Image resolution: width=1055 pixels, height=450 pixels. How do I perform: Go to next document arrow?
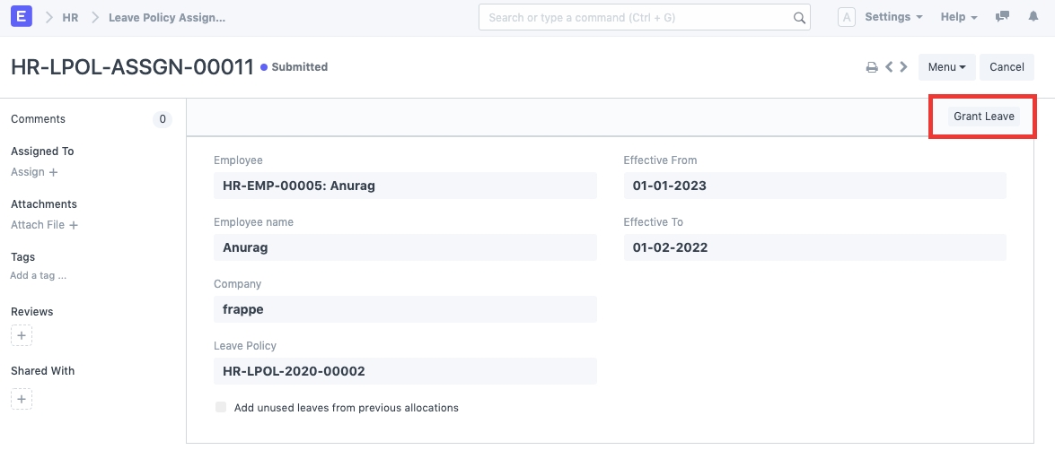903,67
